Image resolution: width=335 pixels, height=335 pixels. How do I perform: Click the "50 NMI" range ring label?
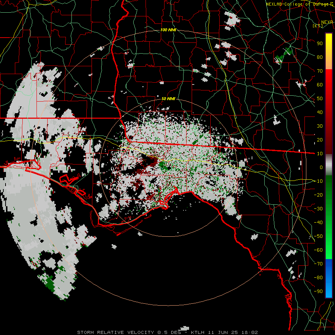tap(168, 99)
